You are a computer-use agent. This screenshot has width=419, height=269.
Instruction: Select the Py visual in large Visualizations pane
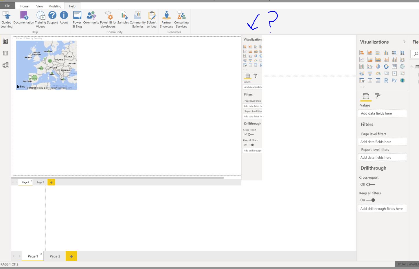click(394, 80)
